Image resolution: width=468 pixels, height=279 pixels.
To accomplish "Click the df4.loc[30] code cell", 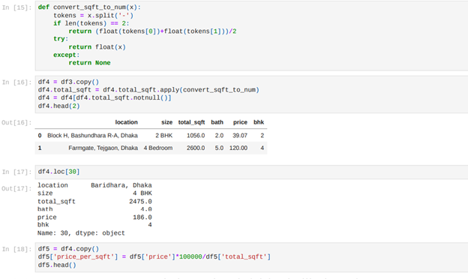I will point(251,172).
